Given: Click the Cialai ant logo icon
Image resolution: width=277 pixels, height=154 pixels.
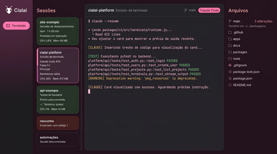Looking at the screenshot, I should tap(9, 10).
